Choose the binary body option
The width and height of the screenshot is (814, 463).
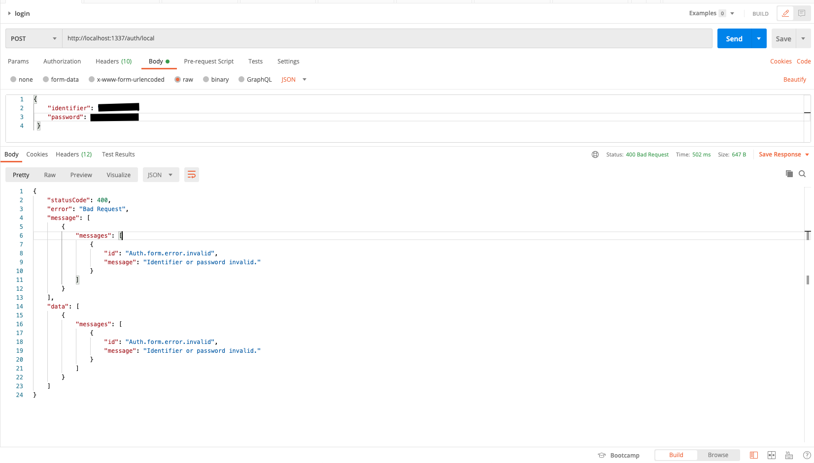216,80
